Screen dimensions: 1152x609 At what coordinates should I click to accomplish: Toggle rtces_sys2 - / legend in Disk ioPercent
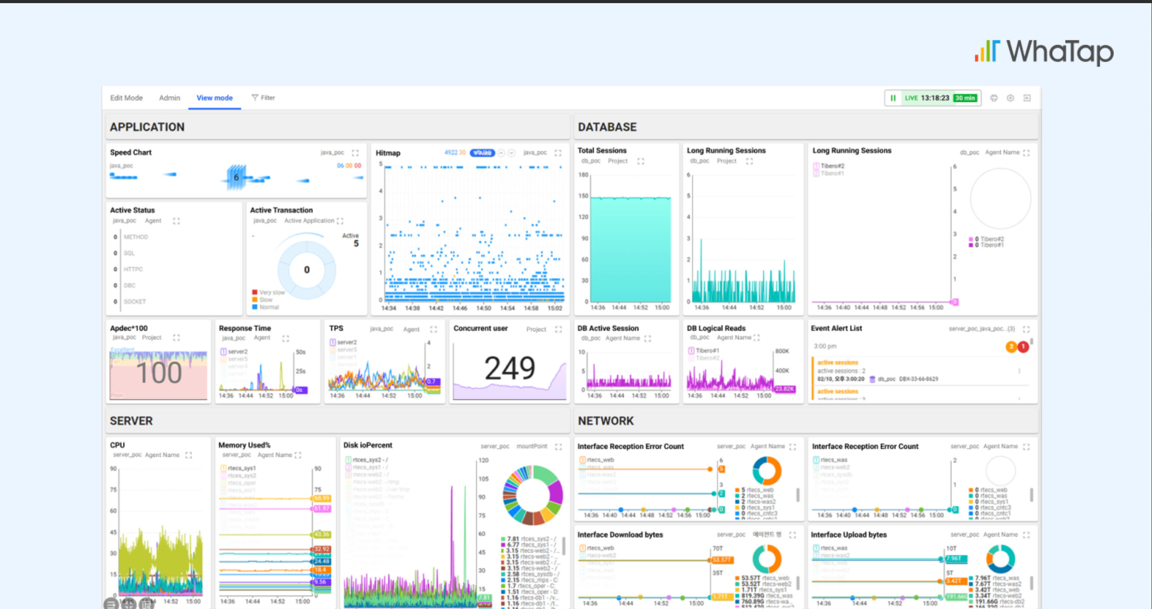click(367, 460)
